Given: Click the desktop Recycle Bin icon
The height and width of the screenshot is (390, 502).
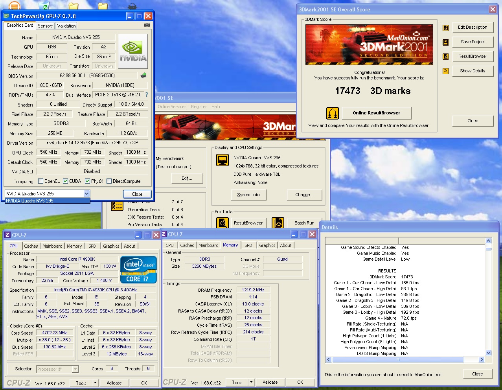Looking at the screenshot, I should [x=44, y=6].
